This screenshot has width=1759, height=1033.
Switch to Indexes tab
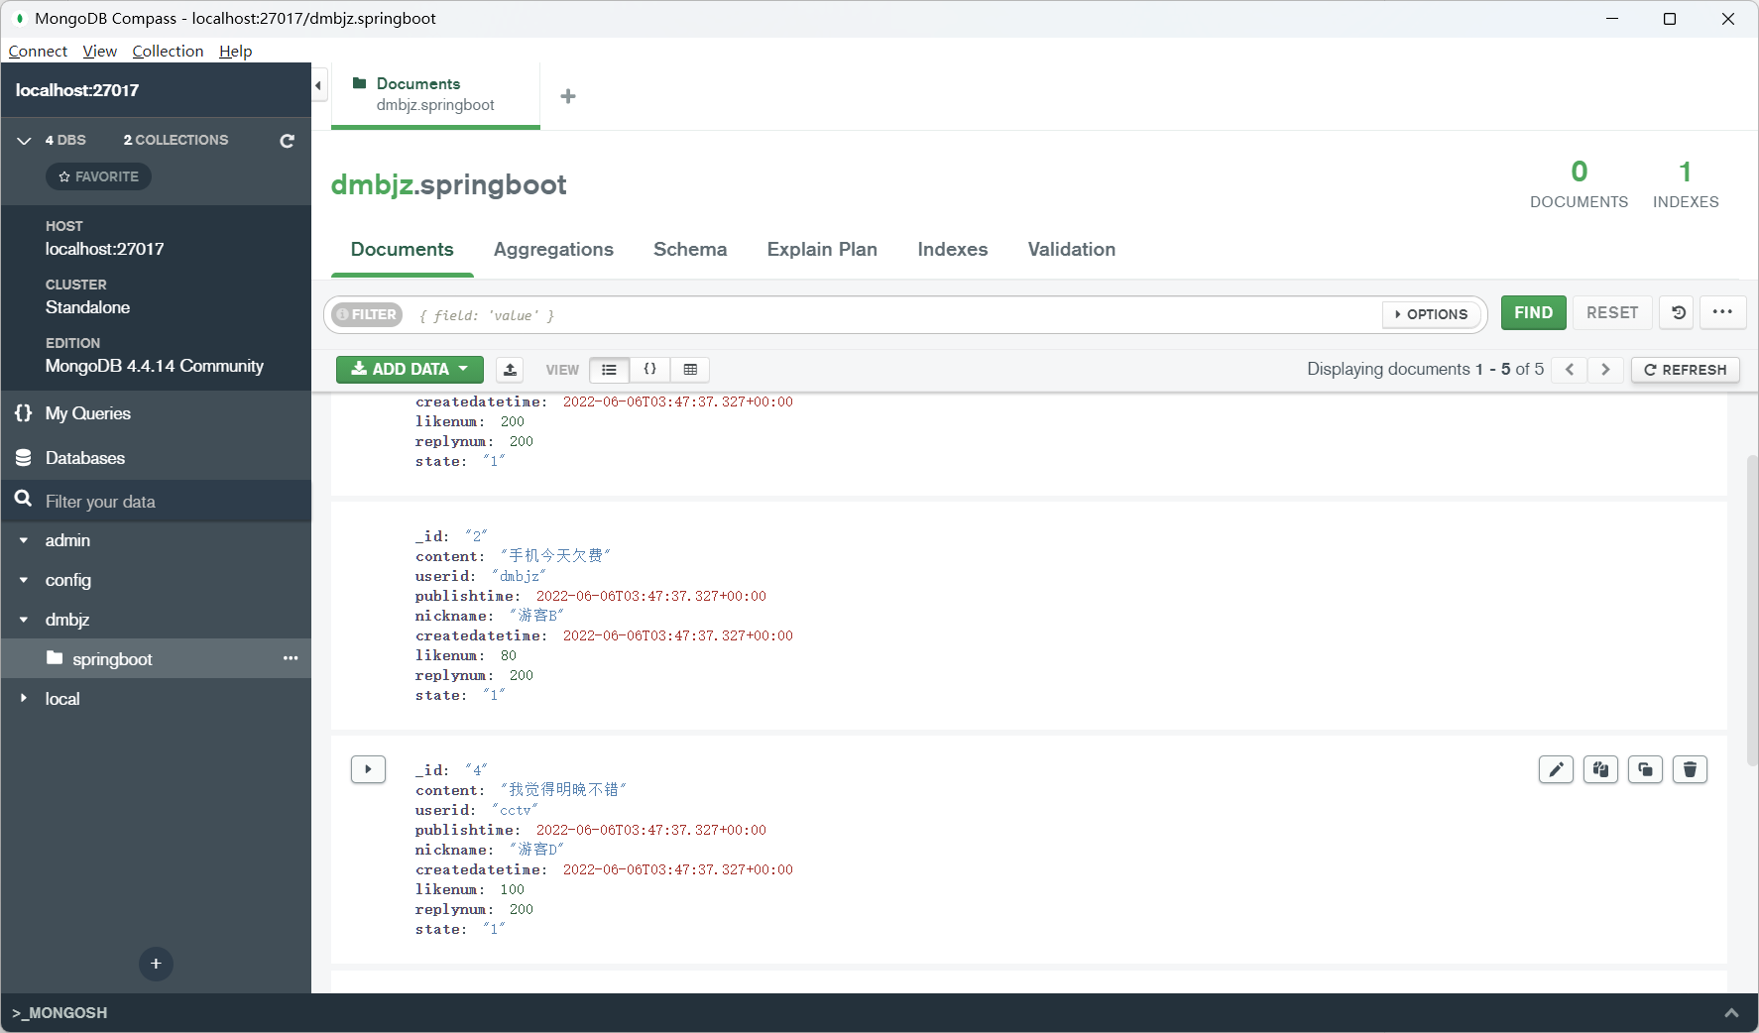(x=952, y=250)
